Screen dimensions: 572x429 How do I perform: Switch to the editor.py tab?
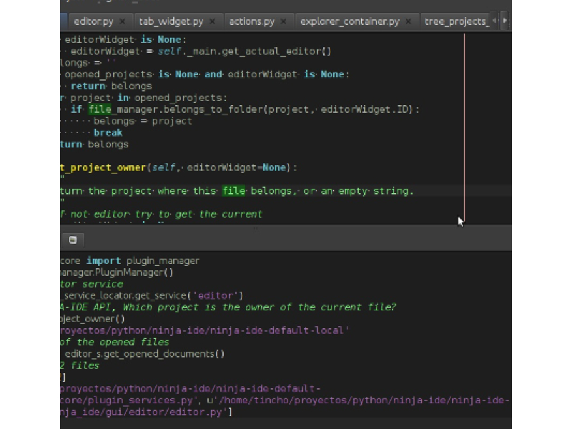93,21
